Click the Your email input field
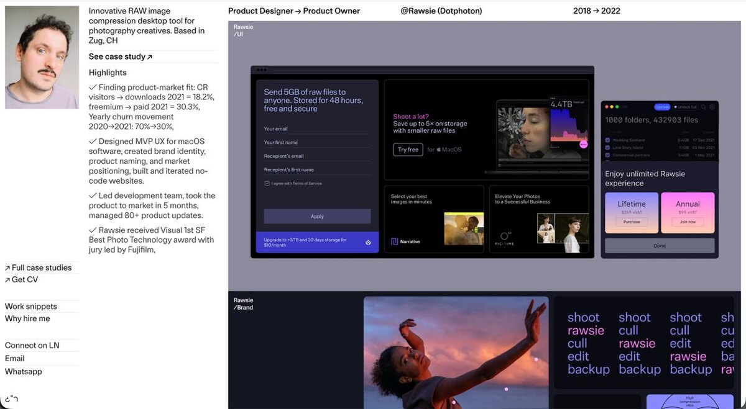This screenshot has width=746, height=409. click(x=317, y=129)
